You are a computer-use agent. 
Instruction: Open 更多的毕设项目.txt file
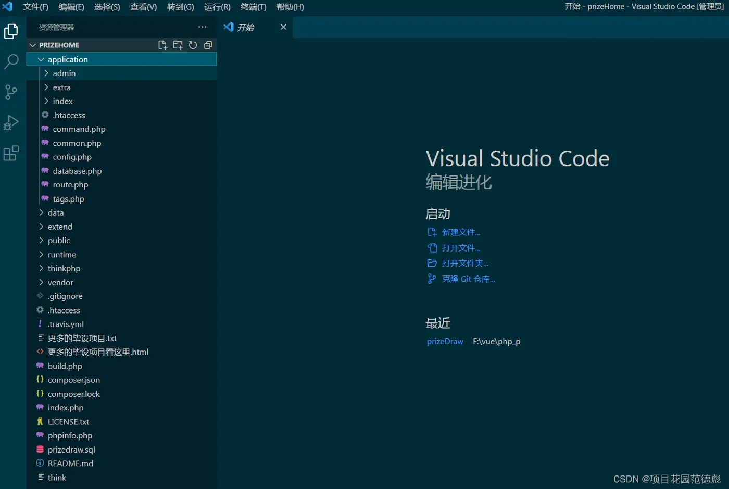[121, 338]
